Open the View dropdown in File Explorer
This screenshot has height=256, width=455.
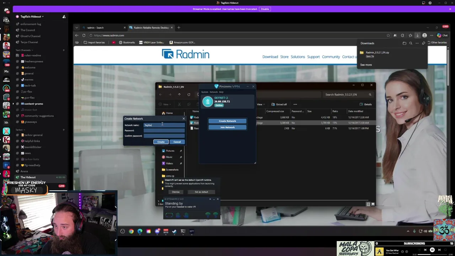(261, 105)
